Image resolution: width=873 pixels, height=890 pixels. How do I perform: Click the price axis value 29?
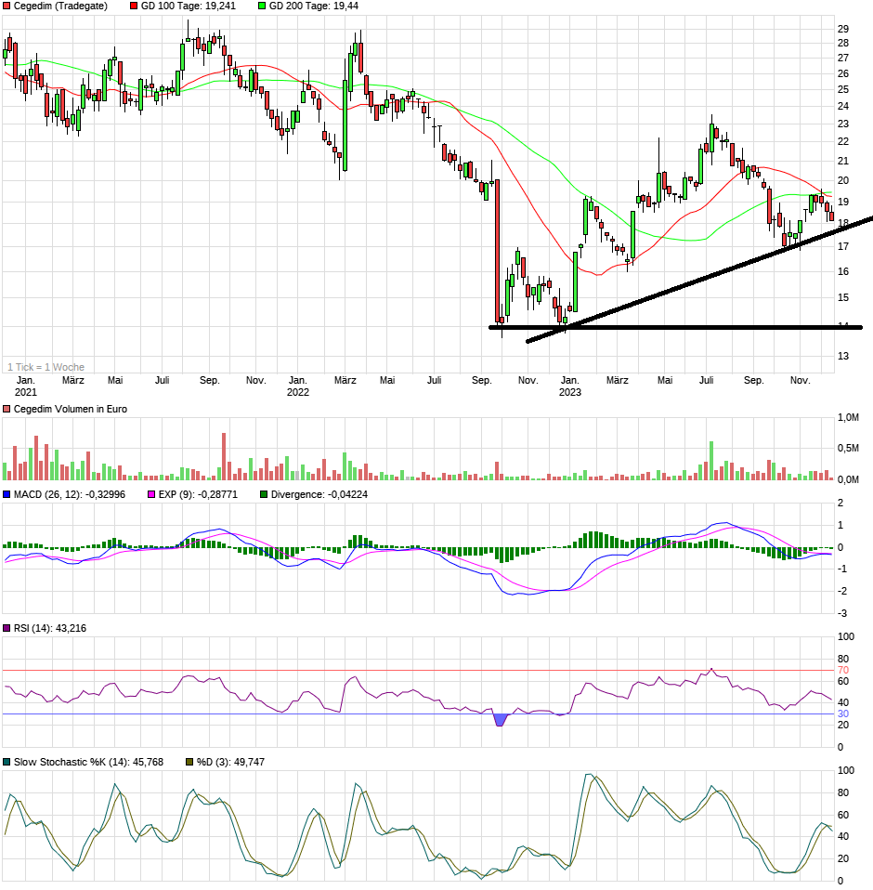[x=843, y=29]
